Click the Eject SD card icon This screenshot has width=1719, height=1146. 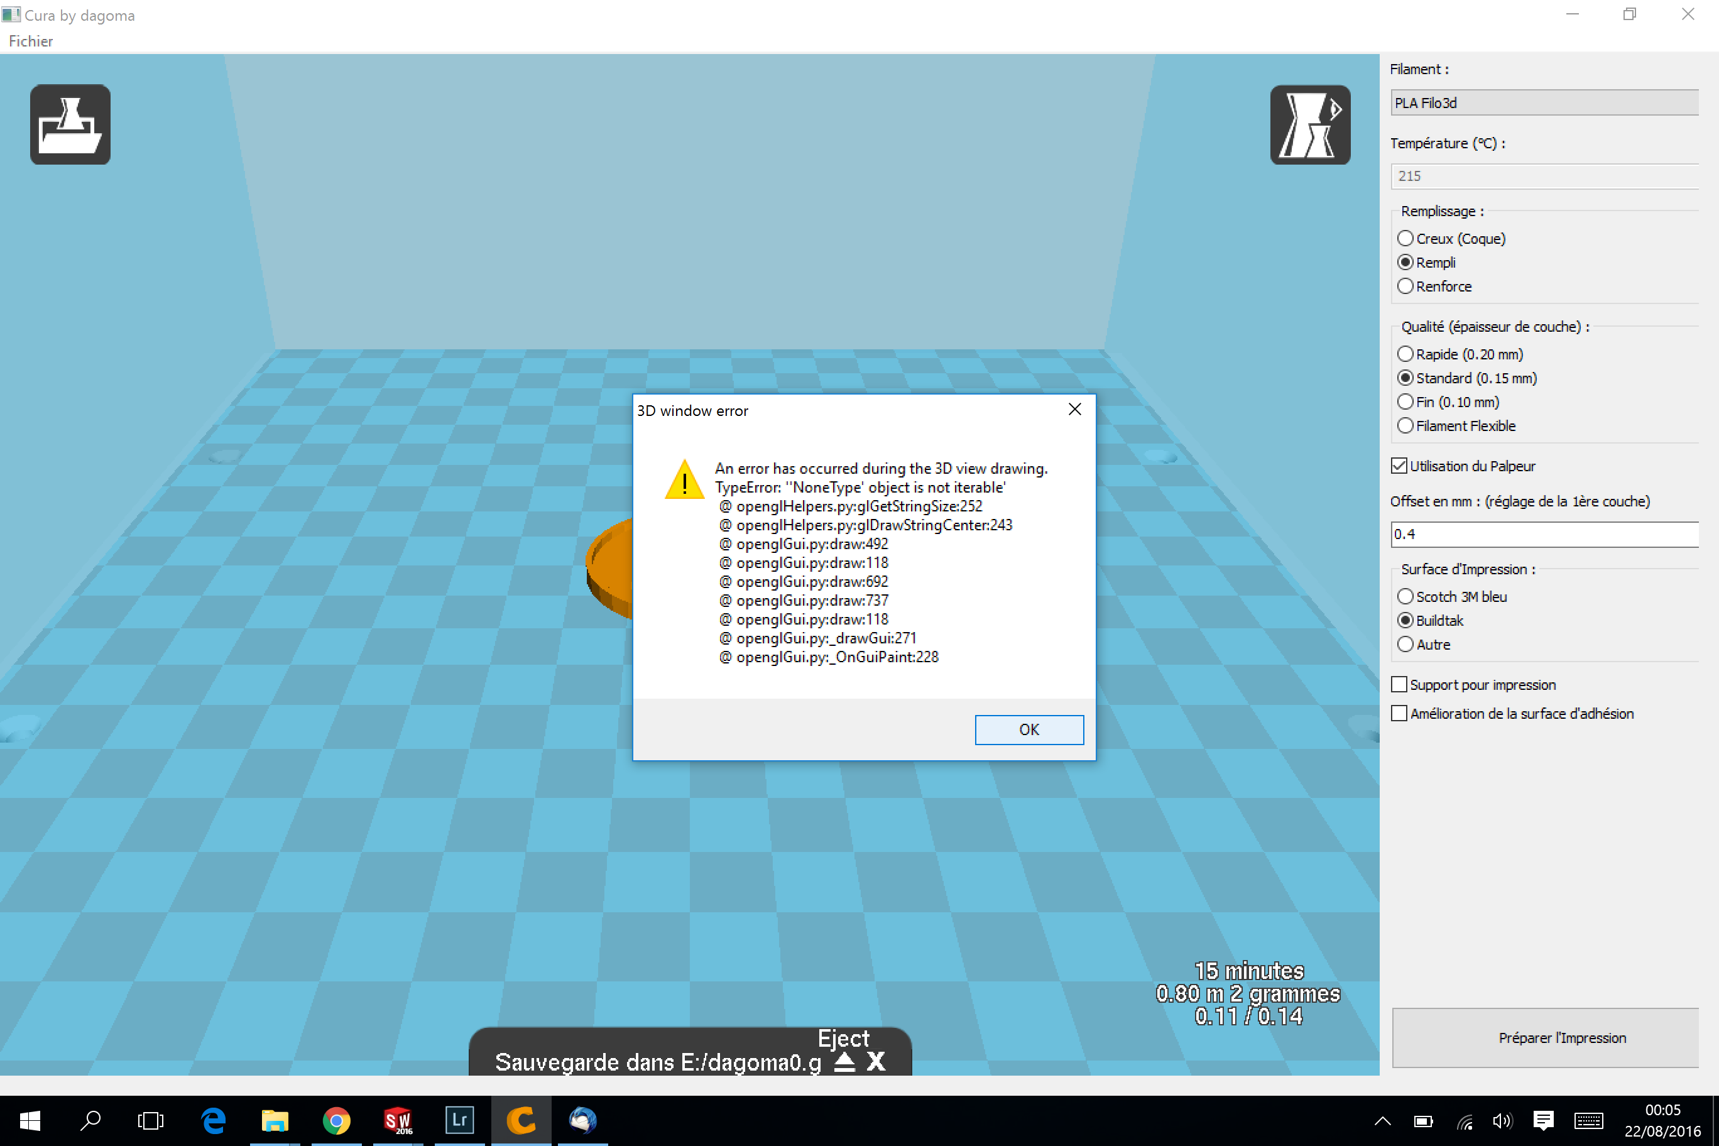844,1061
